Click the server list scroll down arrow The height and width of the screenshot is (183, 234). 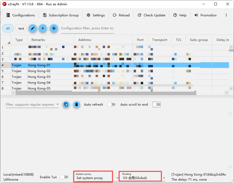[x=231, y=88]
